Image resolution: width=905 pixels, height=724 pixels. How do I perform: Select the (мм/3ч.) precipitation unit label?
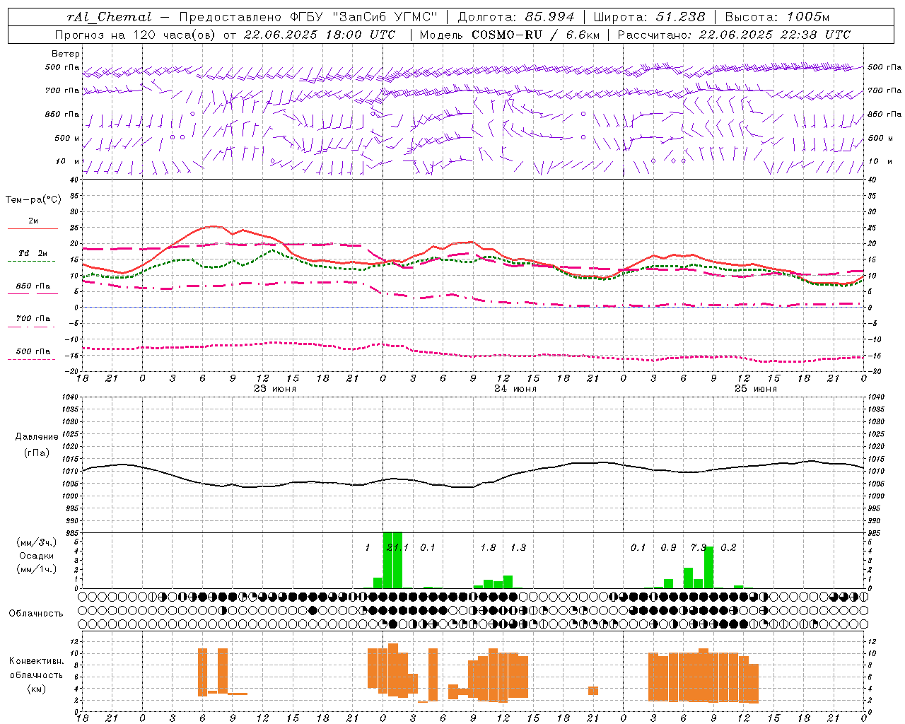tap(37, 543)
